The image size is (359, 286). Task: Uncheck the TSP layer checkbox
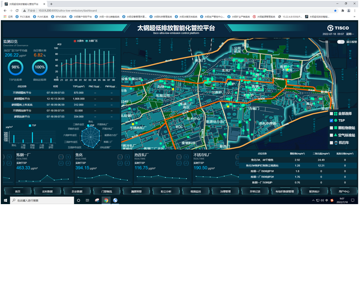pos(331,121)
